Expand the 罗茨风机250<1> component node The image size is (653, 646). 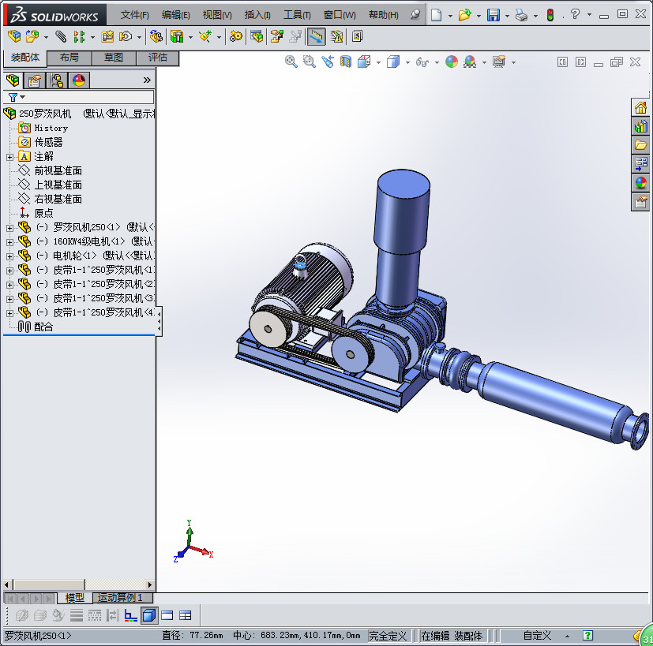point(9,228)
